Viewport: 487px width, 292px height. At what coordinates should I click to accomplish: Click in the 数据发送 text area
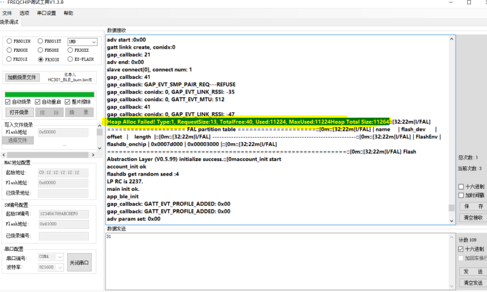point(279,259)
